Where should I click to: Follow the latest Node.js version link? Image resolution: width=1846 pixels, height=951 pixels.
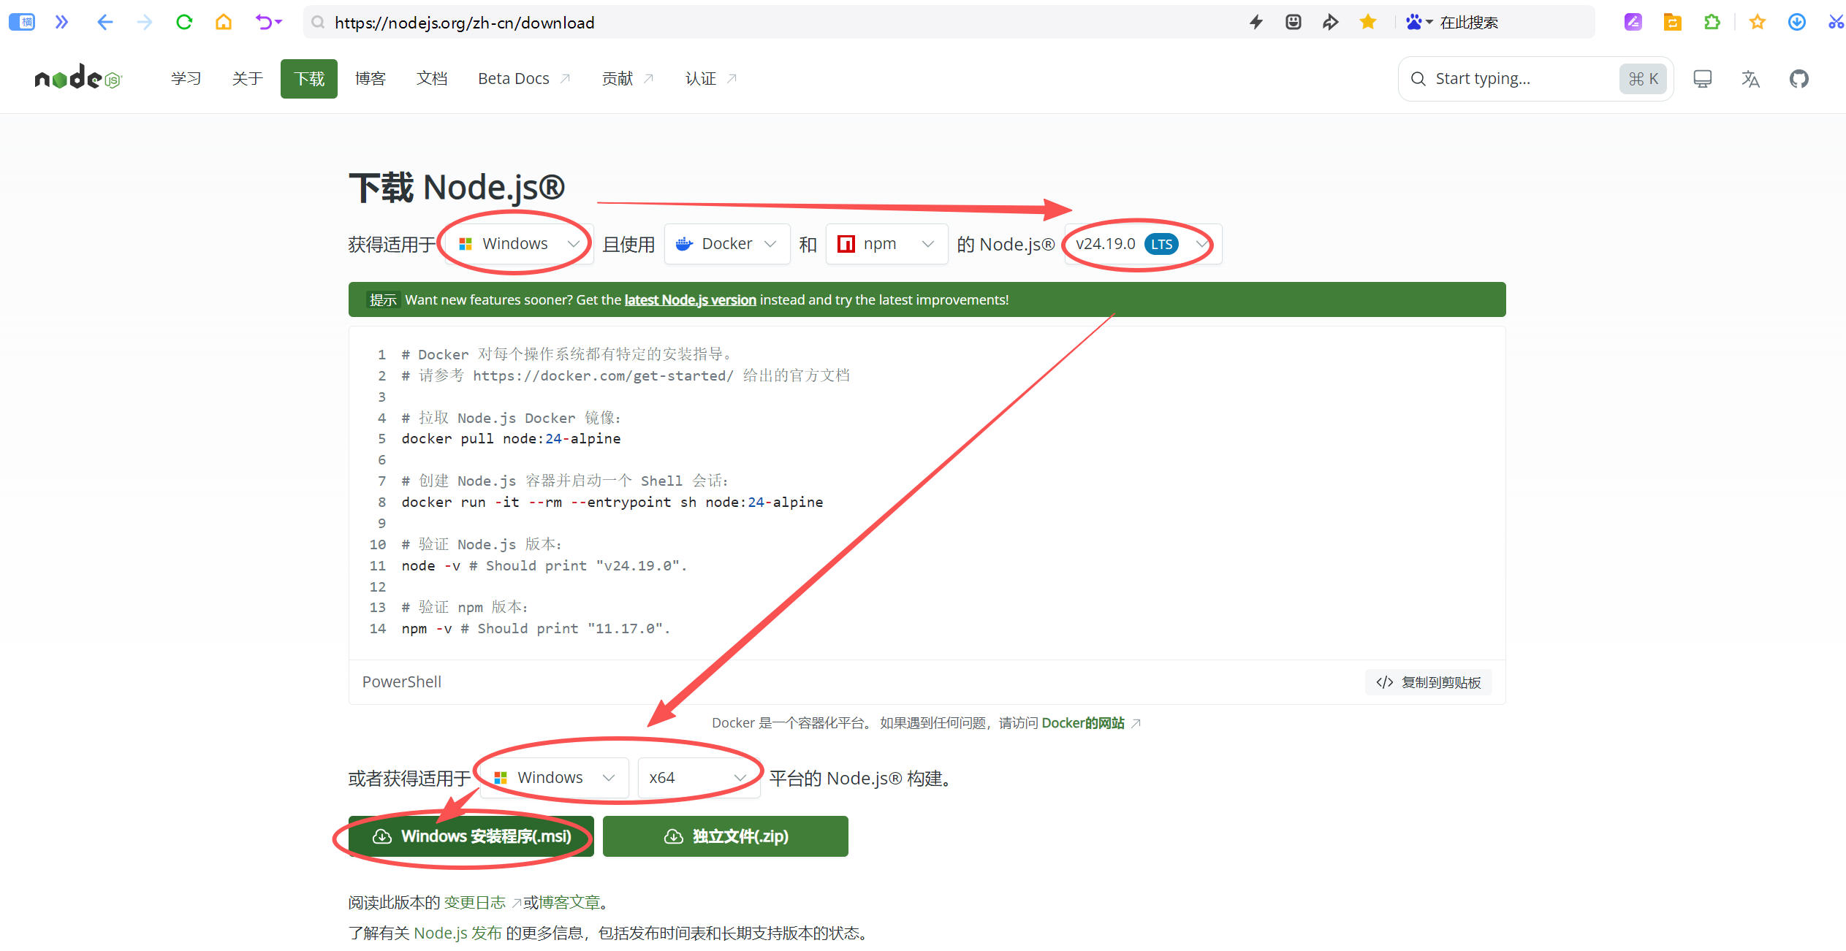pyautogui.click(x=690, y=300)
